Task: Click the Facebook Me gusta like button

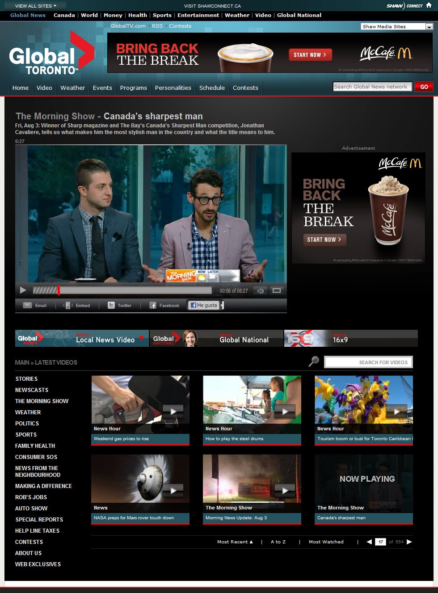Action: point(204,305)
